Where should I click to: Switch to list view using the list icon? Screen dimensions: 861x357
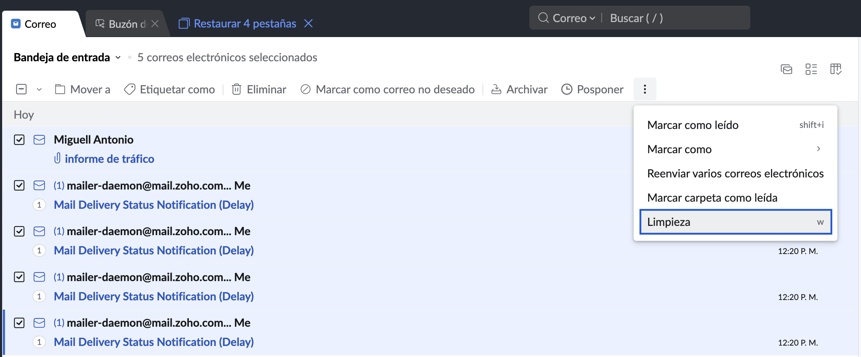coord(811,69)
